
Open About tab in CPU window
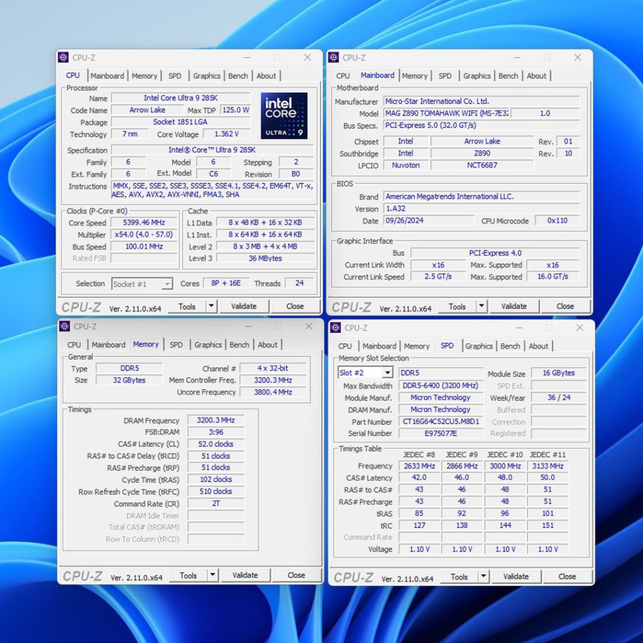[266, 76]
